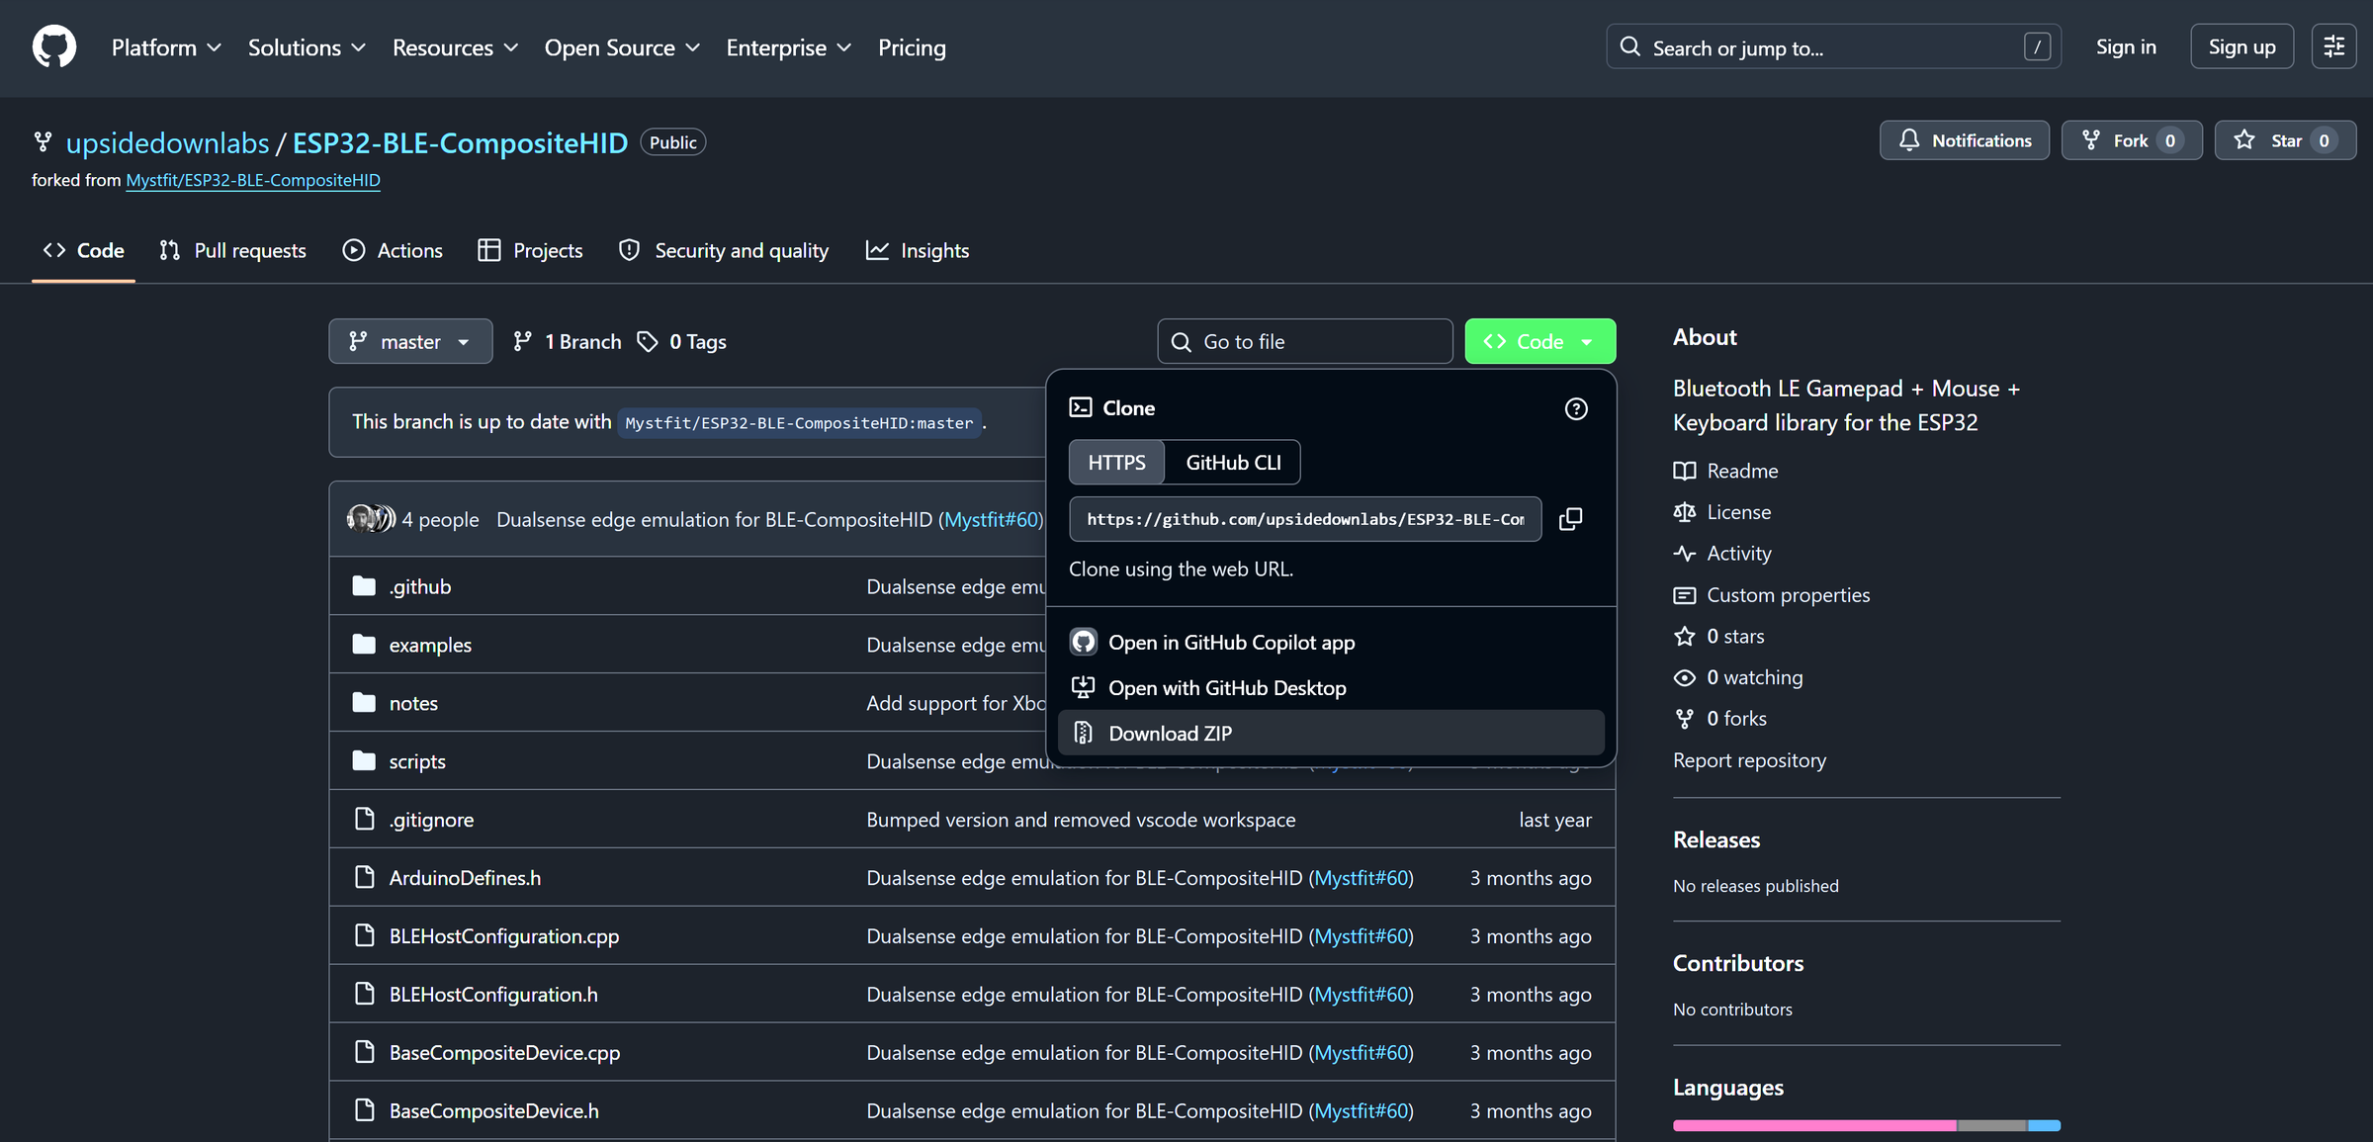
Task: Click the clone HTTPS URL text field
Action: (x=1305, y=519)
